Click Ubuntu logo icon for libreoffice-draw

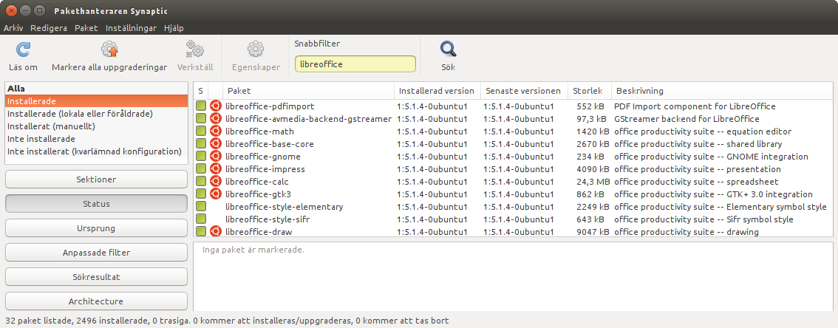click(215, 232)
